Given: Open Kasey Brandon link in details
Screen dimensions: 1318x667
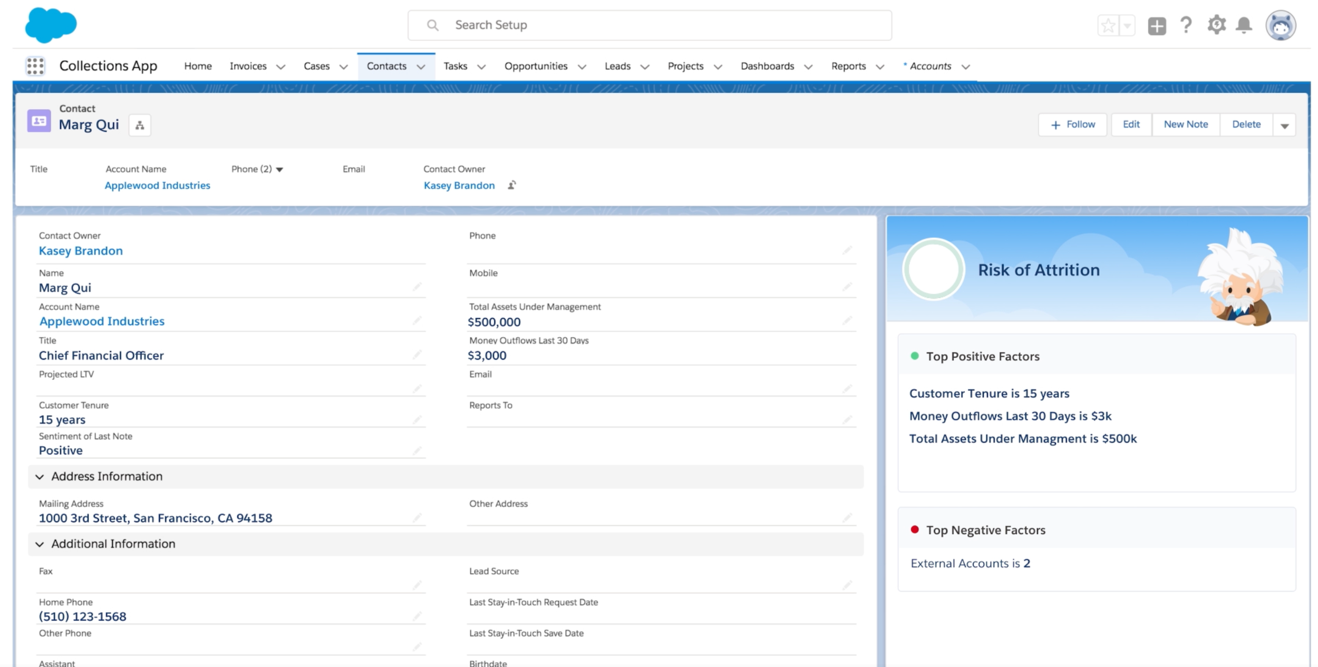Looking at the screenshot, I should (x=81, y=251).
